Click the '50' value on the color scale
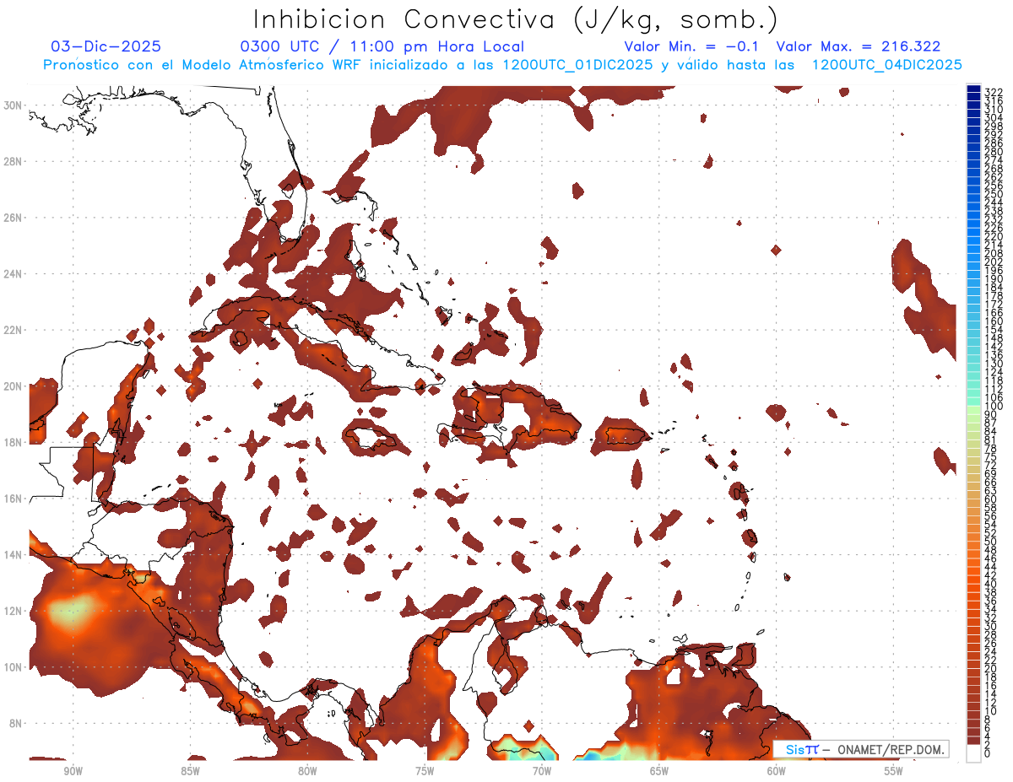This screenshot has width=1013, height=782. click(990, 541)
